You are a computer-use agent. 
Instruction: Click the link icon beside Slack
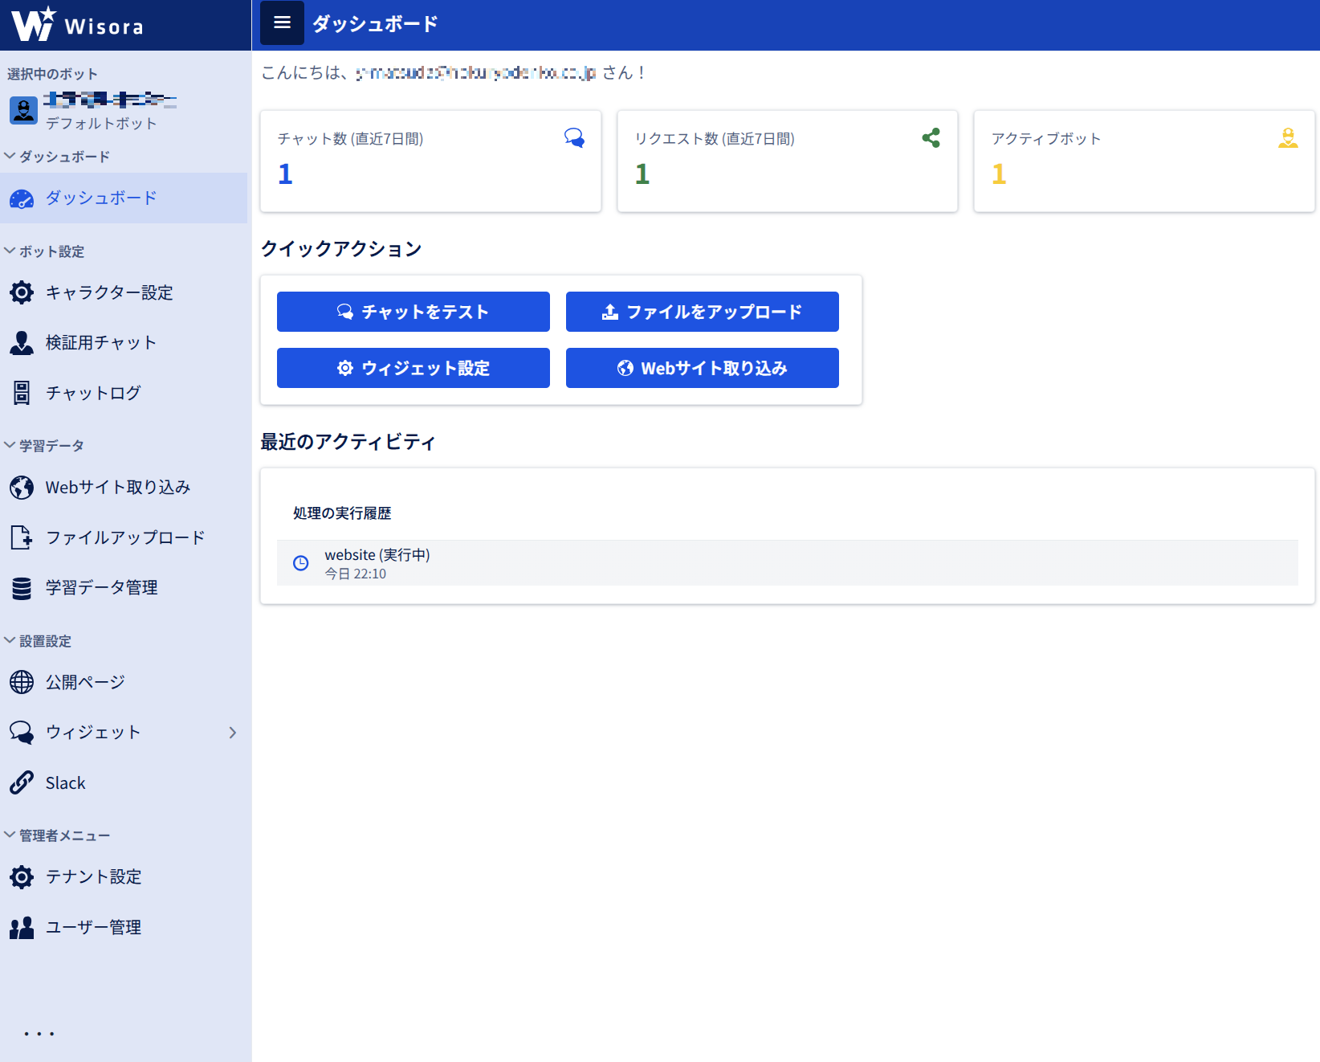click(x=22, y=782)
